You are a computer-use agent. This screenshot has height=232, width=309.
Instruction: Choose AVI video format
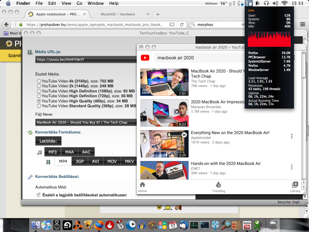[x=95, y=161]
